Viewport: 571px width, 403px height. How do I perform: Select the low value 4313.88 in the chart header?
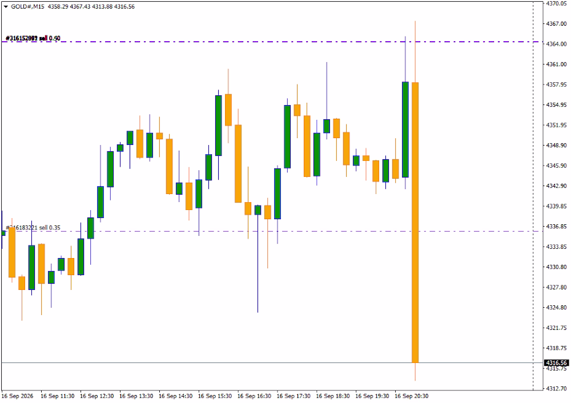(102, 6)
